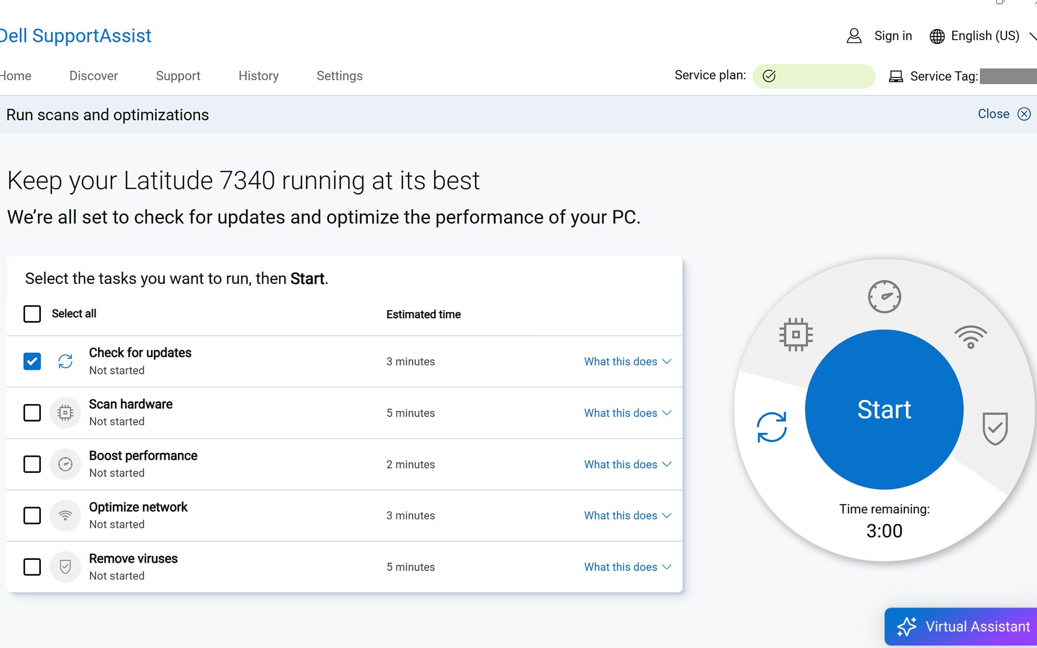Click the Dell SupportAssist title
This screenshot has width=1037, height=648.
[75, 36]
